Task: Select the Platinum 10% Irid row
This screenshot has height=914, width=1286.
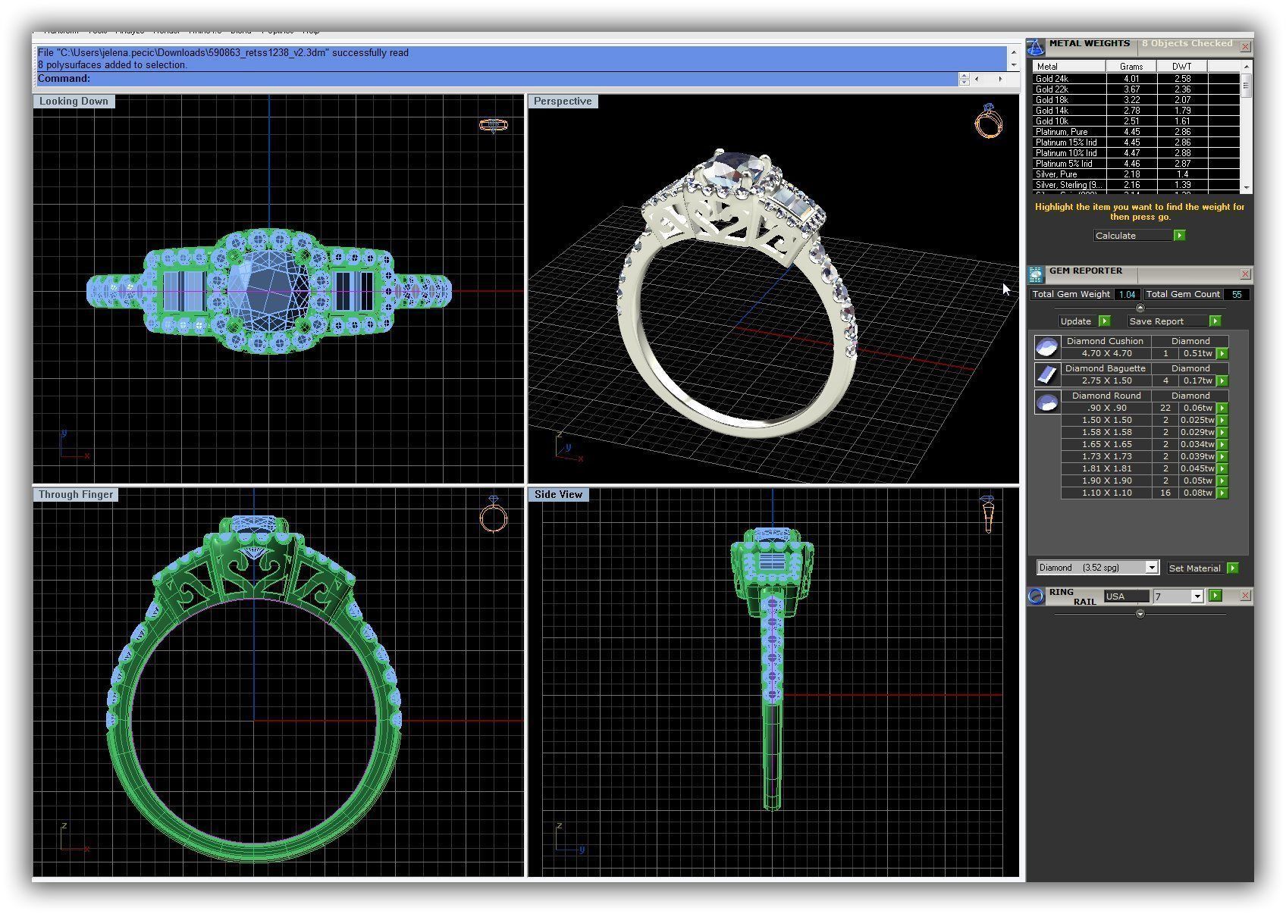Action: pyautogui.click(x=1135, y=153)
